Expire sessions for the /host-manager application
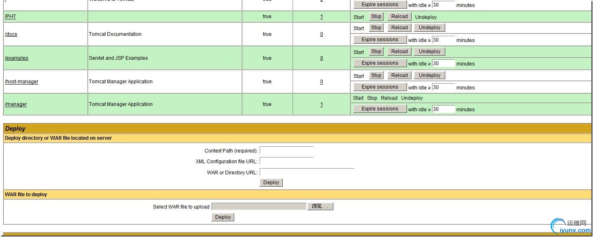The image size is (593, 237). point(380,87)
